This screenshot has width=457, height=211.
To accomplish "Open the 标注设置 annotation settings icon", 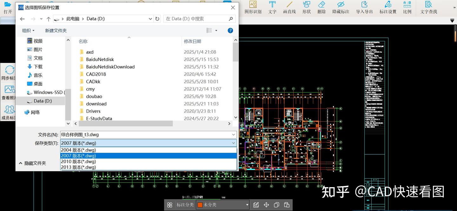I will point(388,7).
